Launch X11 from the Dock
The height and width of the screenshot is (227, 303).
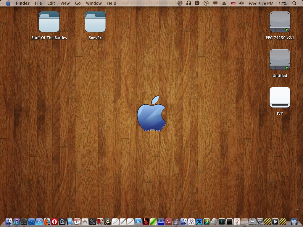click(199, 222)
